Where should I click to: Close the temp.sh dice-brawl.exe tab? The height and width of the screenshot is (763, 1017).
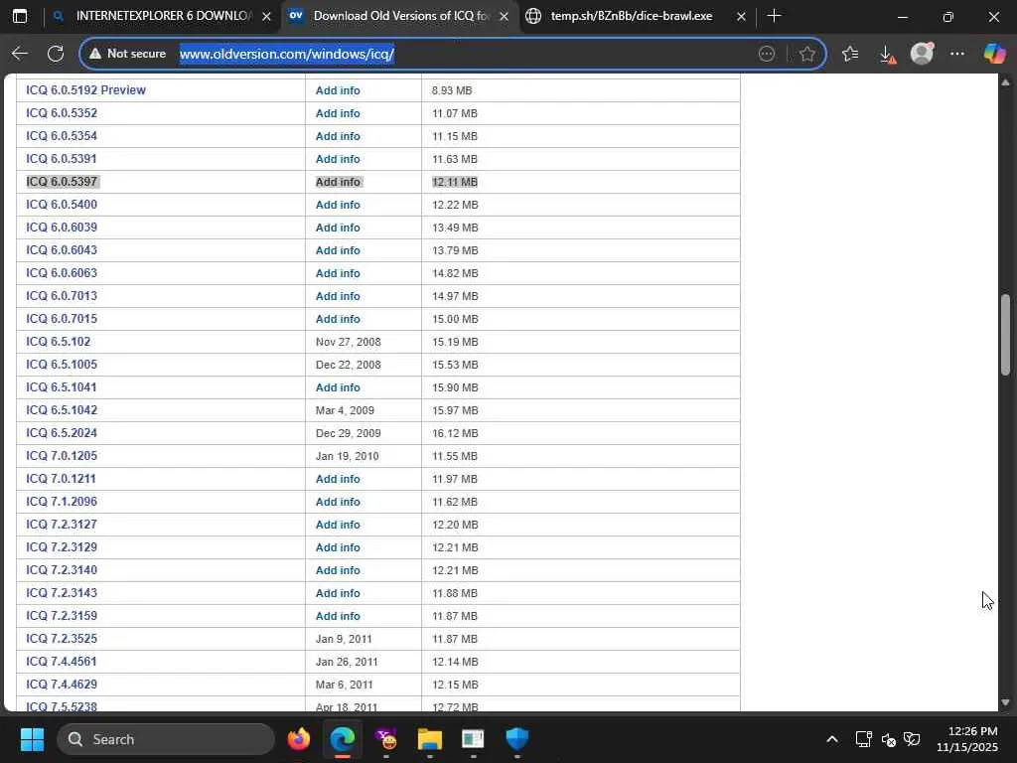[741, 16]
